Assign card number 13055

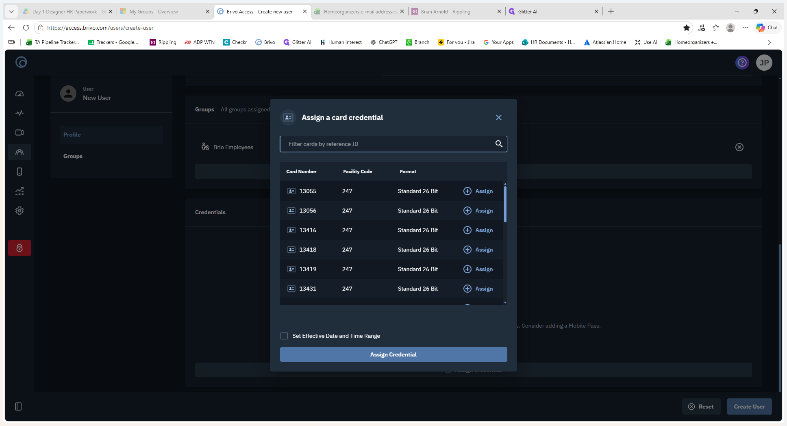[478, 191]
